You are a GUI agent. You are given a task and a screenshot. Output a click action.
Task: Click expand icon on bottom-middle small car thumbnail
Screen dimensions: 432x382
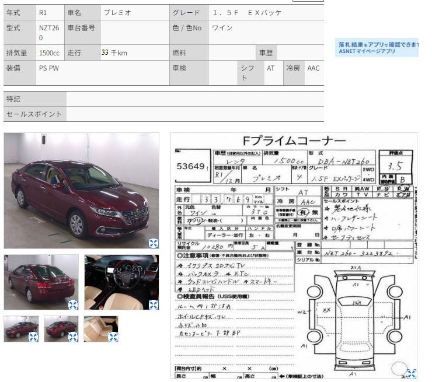click(74, 337)
